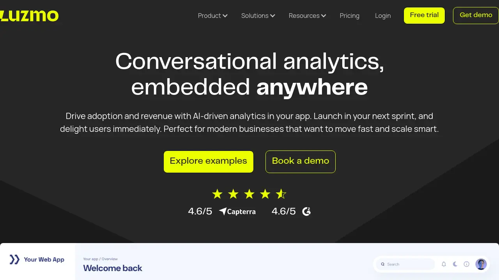This screenshot has height=280, width=499.
Task: Click the Luzmo logo
Action: coord(29,16)
